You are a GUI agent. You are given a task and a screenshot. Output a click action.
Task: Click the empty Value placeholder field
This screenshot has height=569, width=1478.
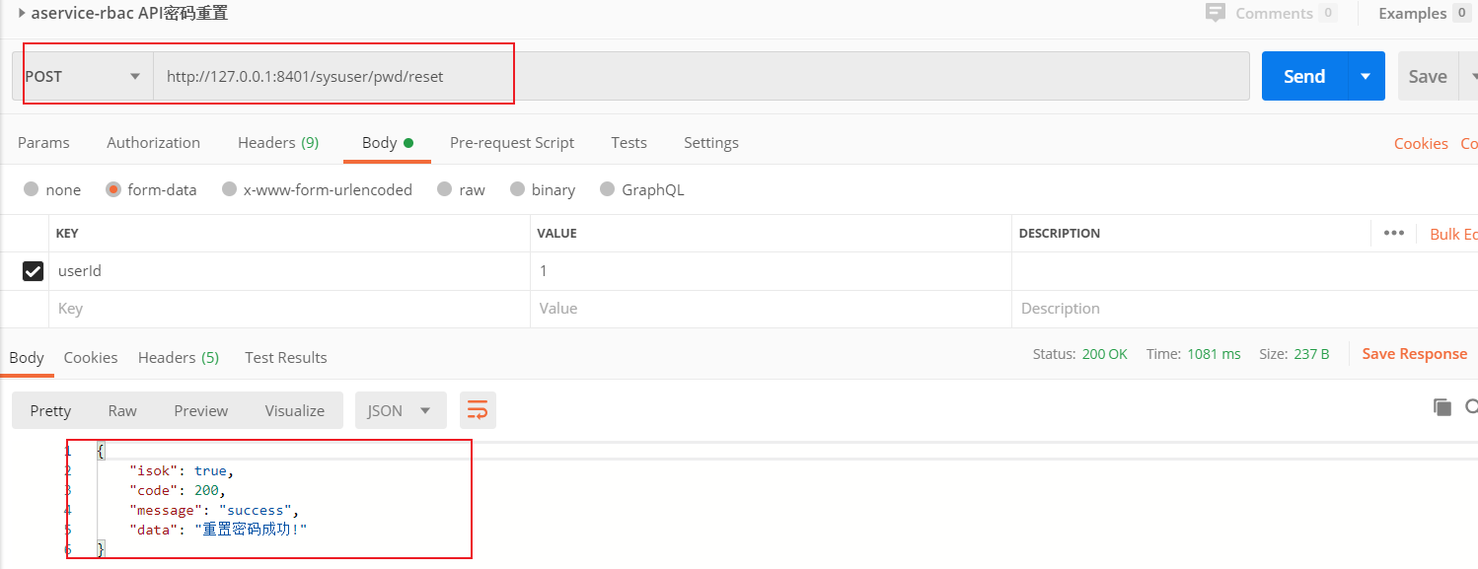(x=771, y=309)
